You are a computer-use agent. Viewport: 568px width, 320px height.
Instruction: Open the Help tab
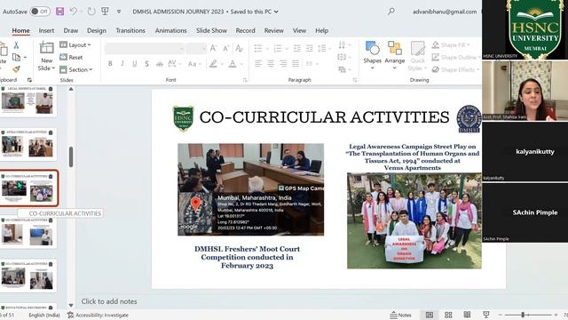point(321,31)
